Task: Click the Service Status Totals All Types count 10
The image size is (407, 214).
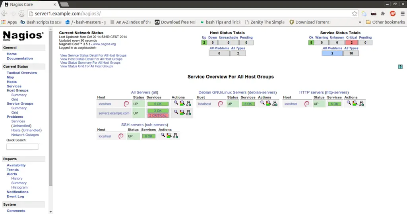Action: (x=351, y=53)
